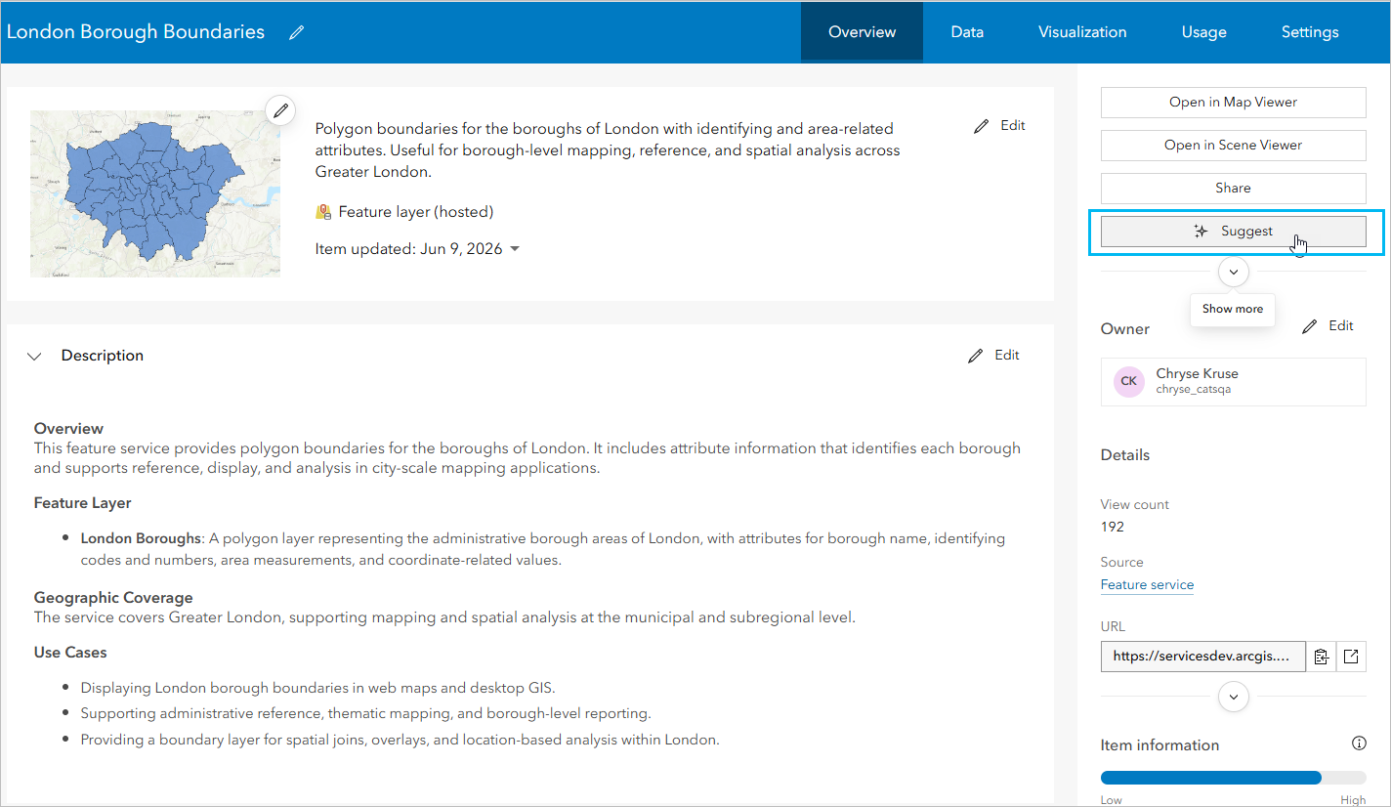Click the Suggest button
Image resolution: width=1391 pixels, height=807 pixels.
click(x=1233, y=232)
